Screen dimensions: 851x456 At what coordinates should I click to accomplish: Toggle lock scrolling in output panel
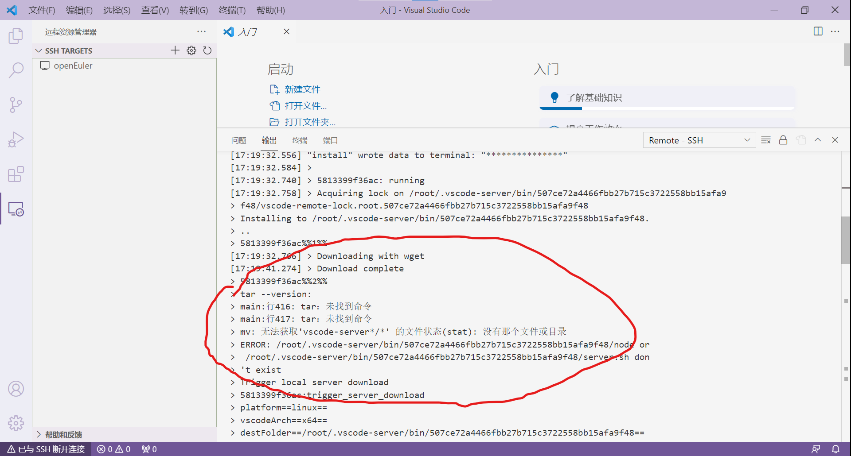[783, 140]
